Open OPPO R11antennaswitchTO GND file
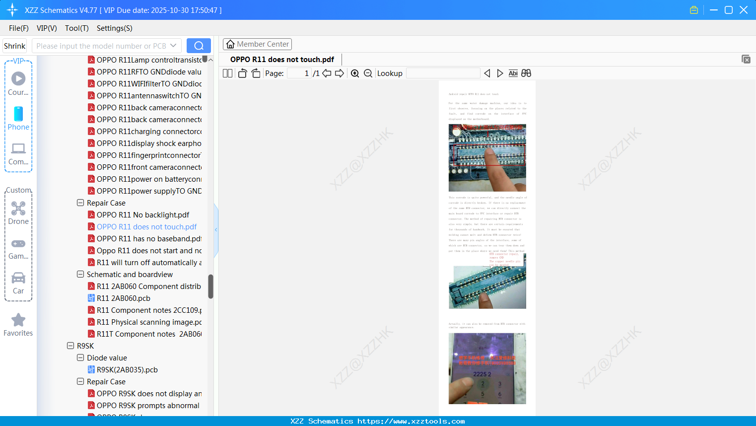Image resolution: width=756 pixels, height=426 pixels. point(149,96)
